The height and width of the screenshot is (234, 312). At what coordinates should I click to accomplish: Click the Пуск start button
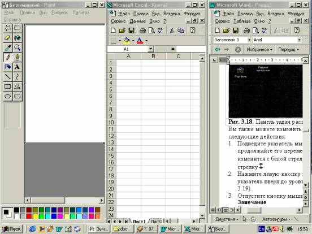pyautogui.click(x=12, y=229)
